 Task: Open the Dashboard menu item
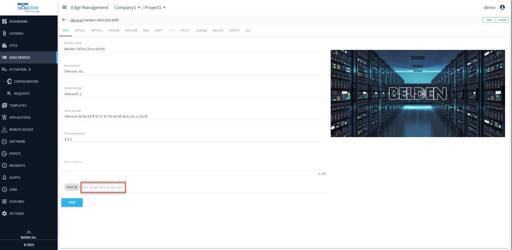29,21
